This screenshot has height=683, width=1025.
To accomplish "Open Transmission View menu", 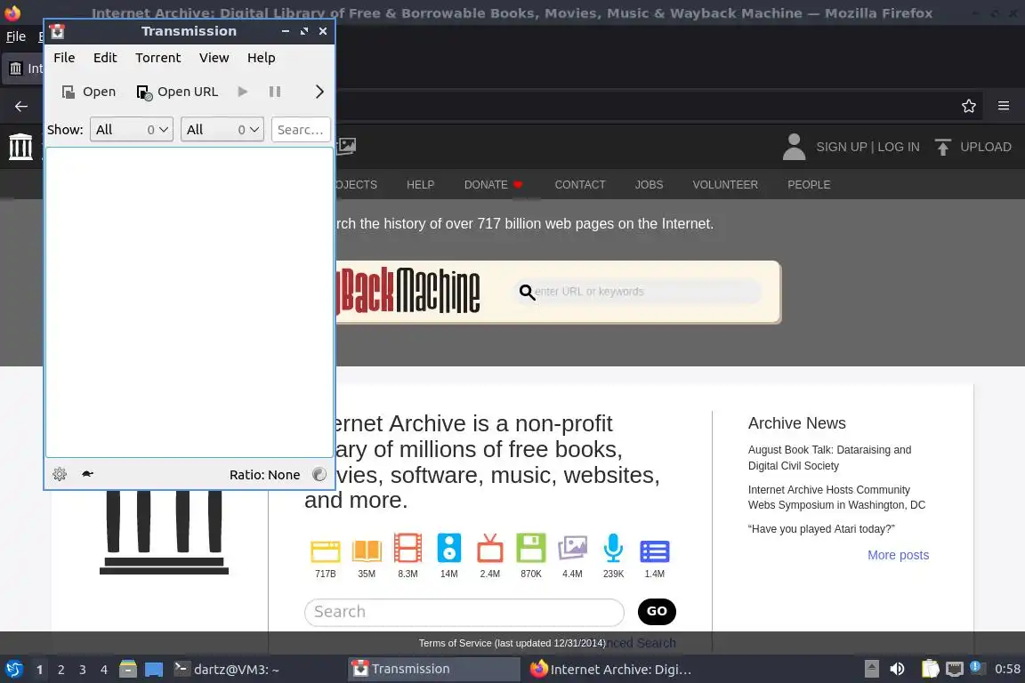I will [214, 58].
